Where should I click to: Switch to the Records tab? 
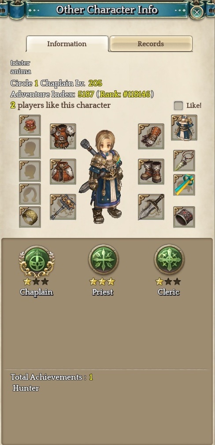pyautogui.click(x=151, y=44)
